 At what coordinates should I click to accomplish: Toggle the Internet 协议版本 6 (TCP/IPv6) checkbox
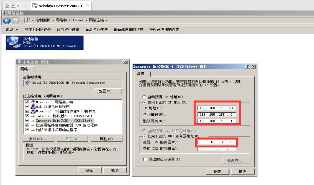click(x=27, y=116)
